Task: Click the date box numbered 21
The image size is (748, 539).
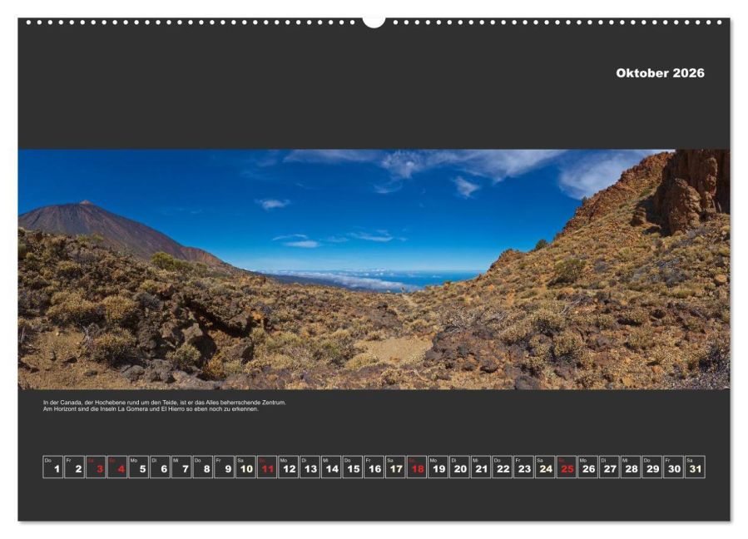Action: coord(481,467)
